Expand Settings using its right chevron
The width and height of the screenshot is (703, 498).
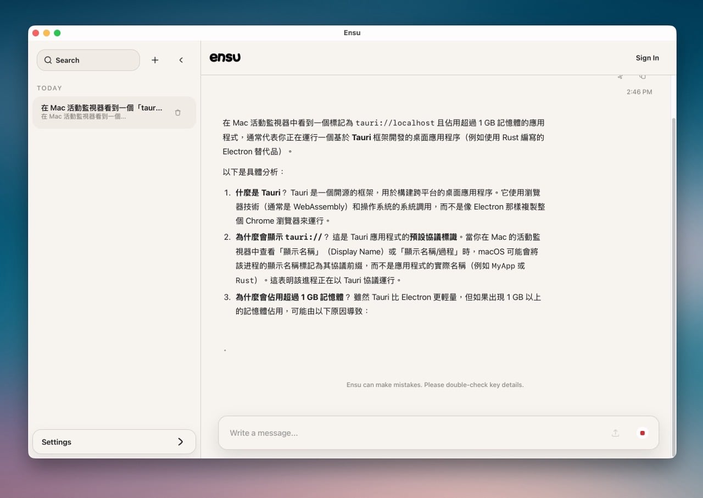[180, 442]
